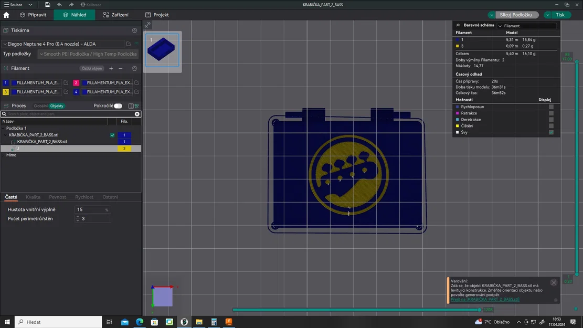This screenshot has height=328, width=583.
Task: Open the Elegoo Neptune 4 Pro printer dropdown
Action: 63,44
